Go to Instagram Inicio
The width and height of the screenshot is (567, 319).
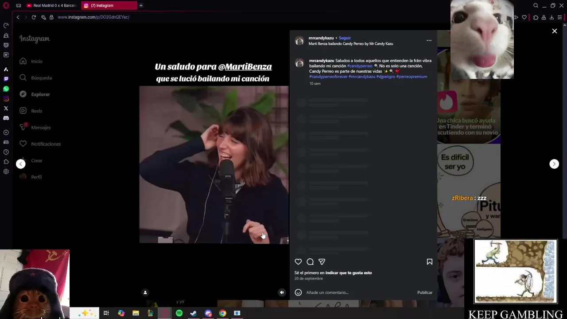coord(37,61)
